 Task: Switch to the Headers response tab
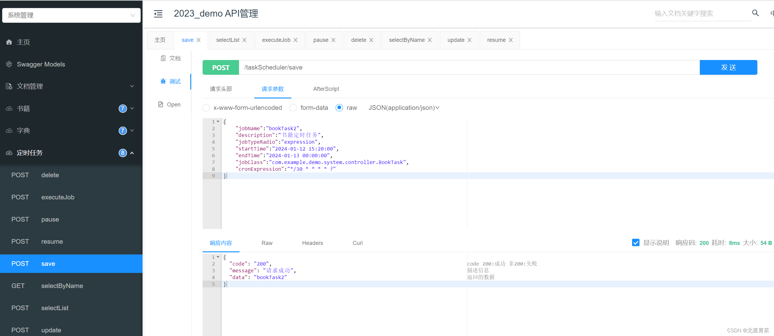(312, 243)
